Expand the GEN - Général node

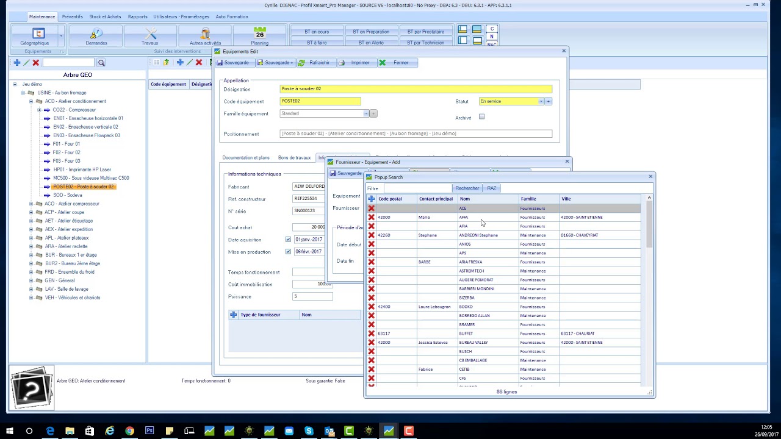tap(31, 280)
